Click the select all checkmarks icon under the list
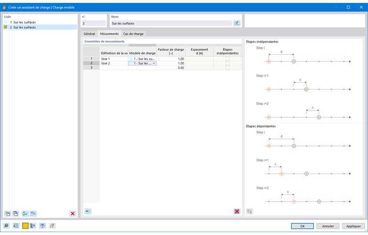This screenshot has height=235, width=368. pyautogui.click(x=25, y=213)
